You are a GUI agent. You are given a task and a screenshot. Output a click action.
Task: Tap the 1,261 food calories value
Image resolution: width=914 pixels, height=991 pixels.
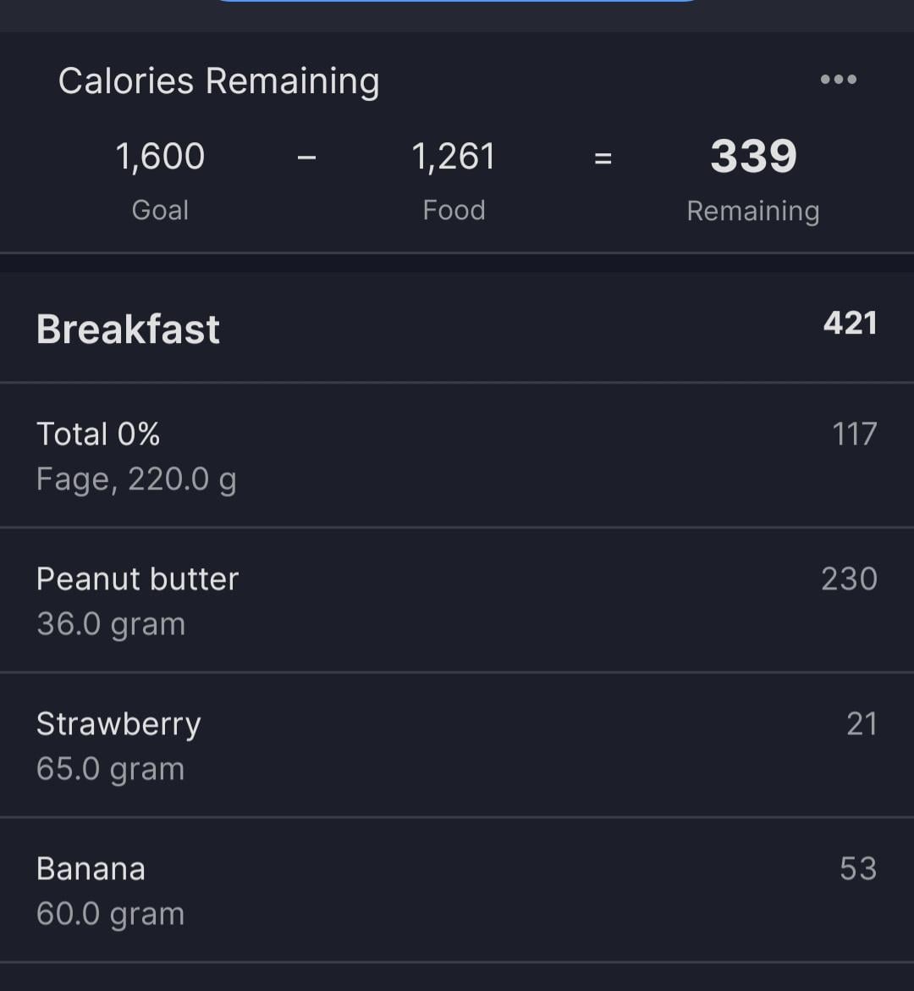pyautogui.click(x=454, y=156)
